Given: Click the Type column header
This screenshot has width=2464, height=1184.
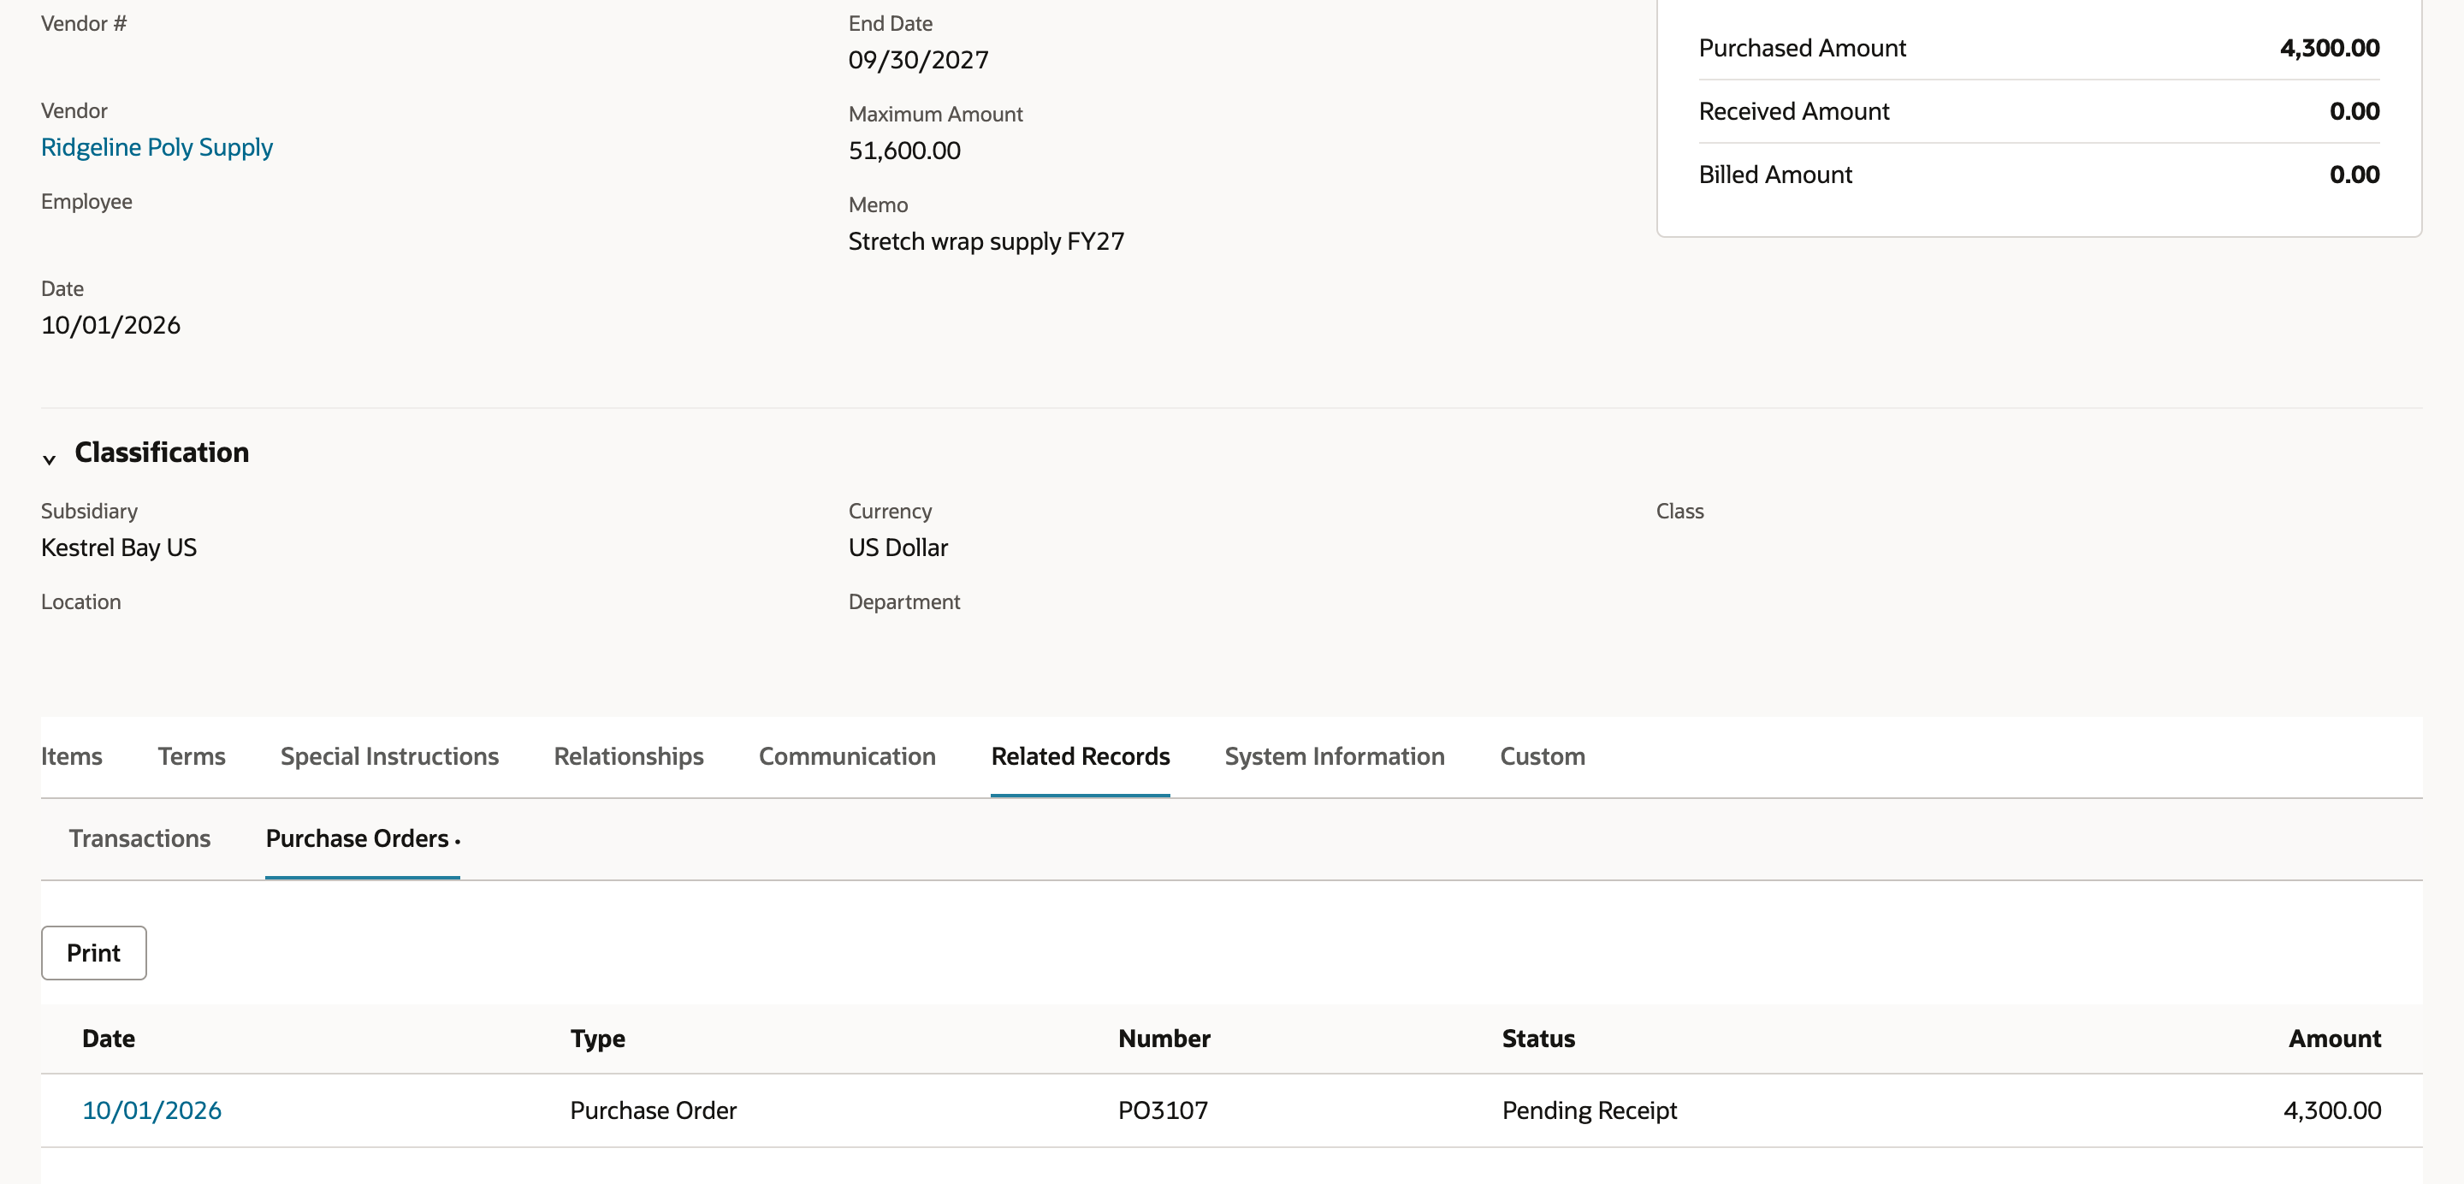Looking at the screenshot, I should pyautogui.click(x=598, y=1039).
